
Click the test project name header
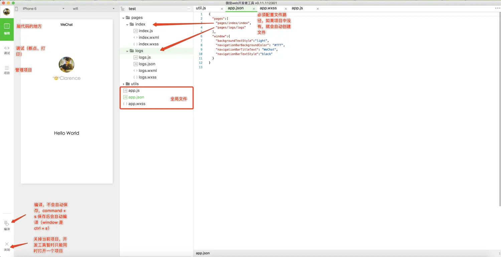click(x=132, y=9)
